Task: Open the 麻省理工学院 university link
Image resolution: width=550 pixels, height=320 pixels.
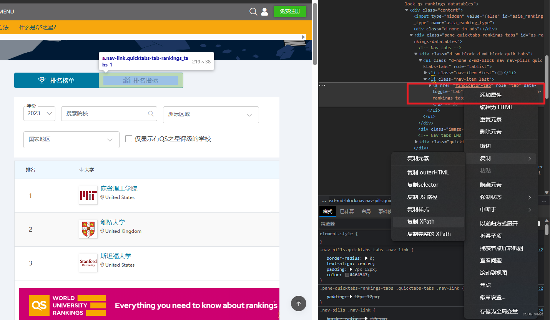Action: tap(119, 189)
